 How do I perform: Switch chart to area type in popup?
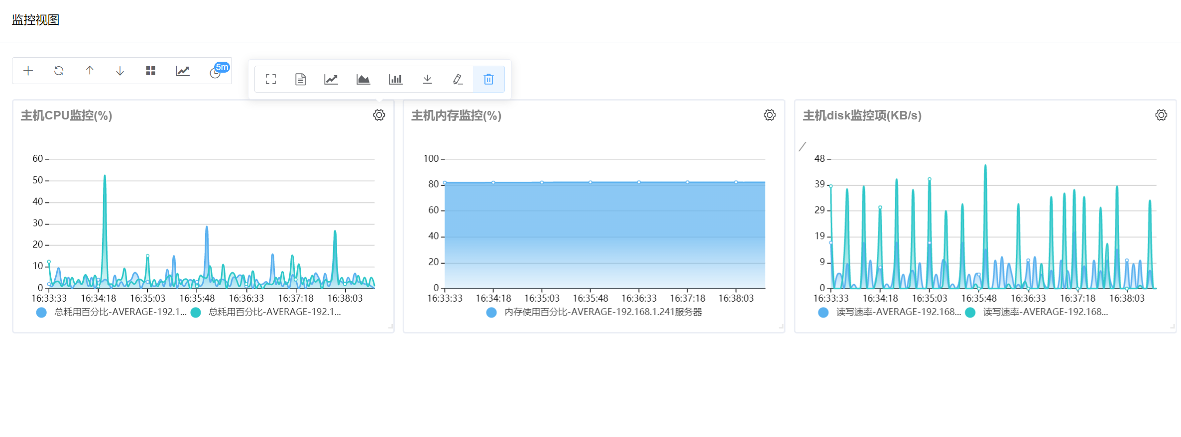pos(363,79)
